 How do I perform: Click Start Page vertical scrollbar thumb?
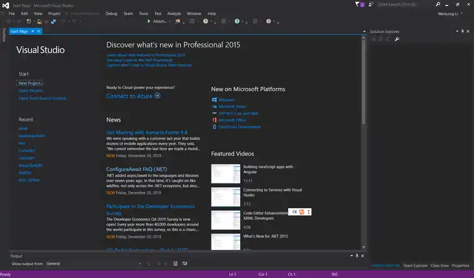tap(364, 82)
